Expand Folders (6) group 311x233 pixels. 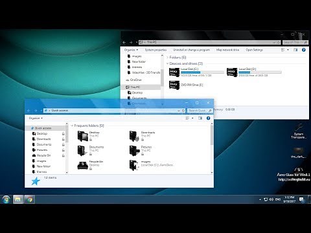pyautogui.click(x=167, y=58)
